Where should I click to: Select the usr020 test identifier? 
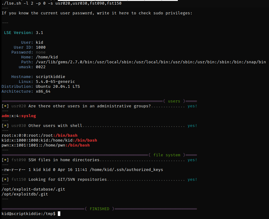click(x=19, y=106)
